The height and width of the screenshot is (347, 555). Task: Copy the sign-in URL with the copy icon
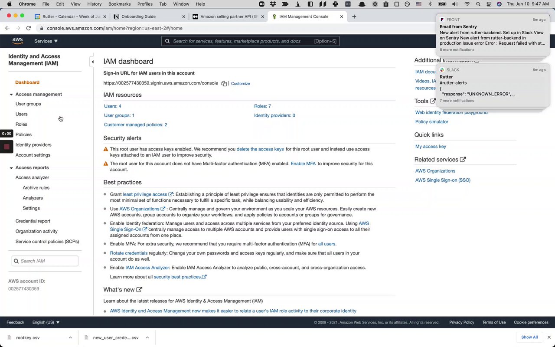click(224, 83)
